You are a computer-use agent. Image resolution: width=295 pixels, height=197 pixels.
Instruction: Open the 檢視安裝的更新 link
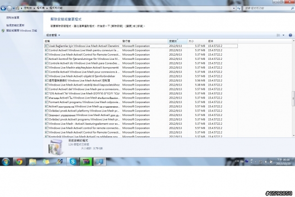click(x=15, y=25)
